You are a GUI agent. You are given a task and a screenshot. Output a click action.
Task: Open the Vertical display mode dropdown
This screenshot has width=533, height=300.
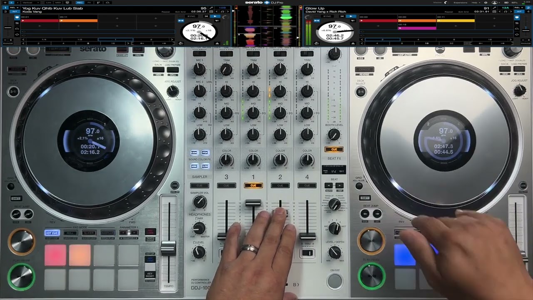click(x=31, y=2)
